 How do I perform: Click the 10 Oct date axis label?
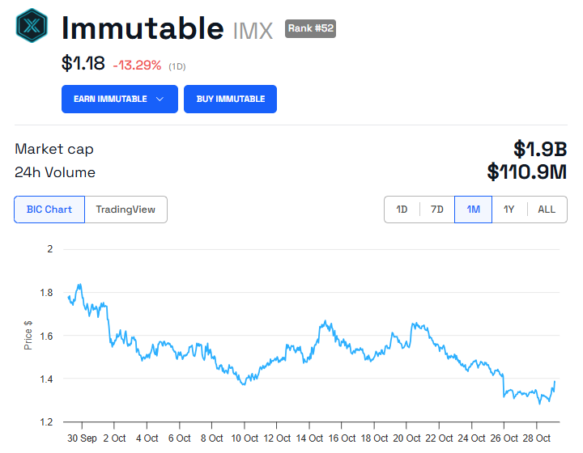[245, 438]
